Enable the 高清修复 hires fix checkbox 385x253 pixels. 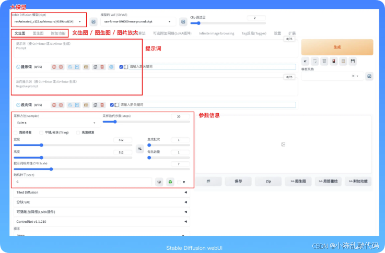click(x=78, y=132)
